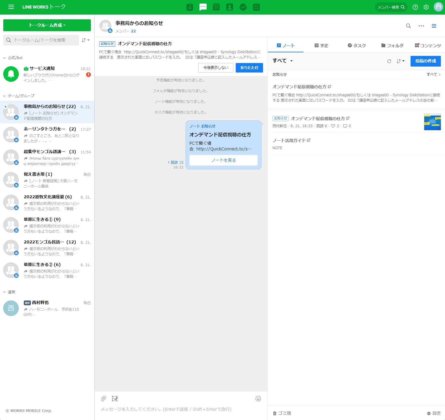Viewport: 445px width, 420px height.
Task: Collapse the 公式/Bot section
Action: pyautogui.click(x=4, y=58)
